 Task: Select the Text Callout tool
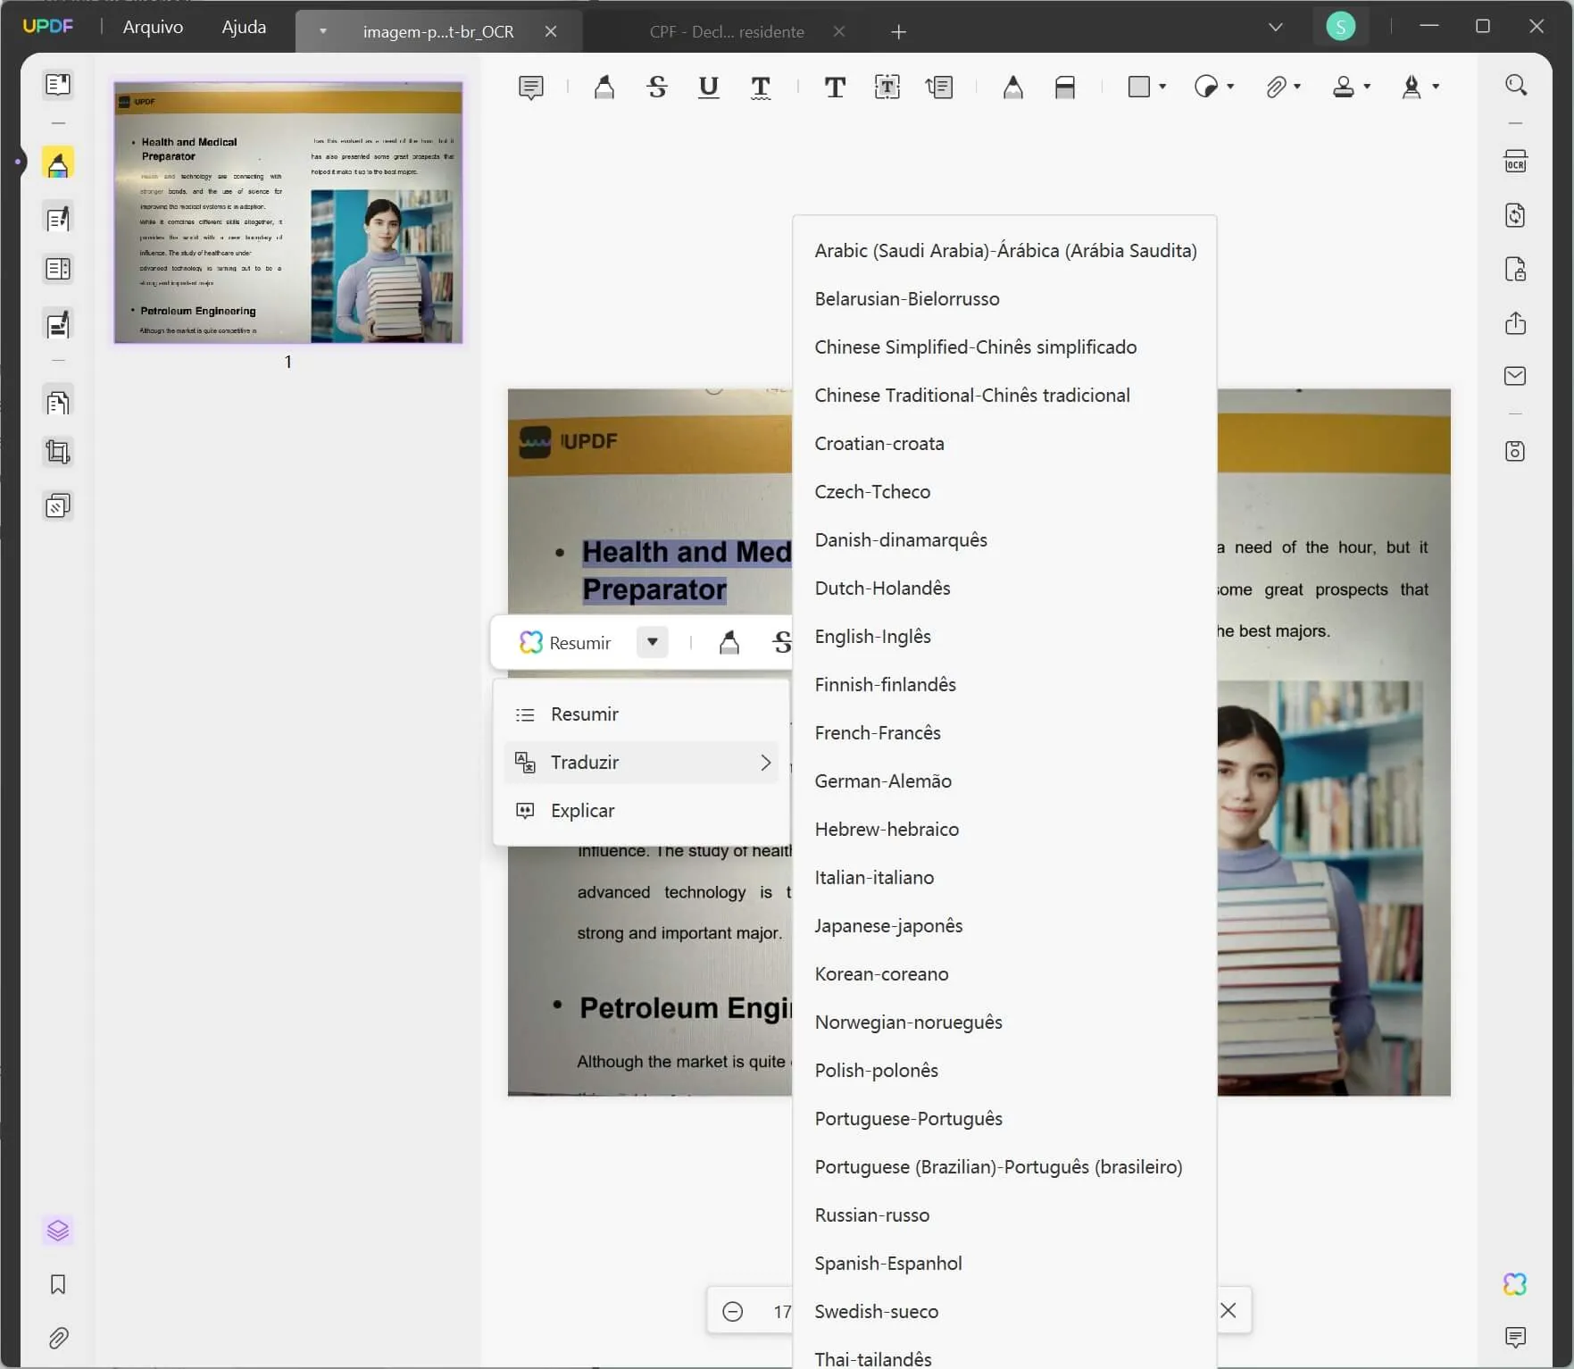(x=940, y=87)
